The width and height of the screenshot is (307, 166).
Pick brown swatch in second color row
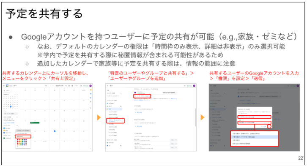pos(26,142)
